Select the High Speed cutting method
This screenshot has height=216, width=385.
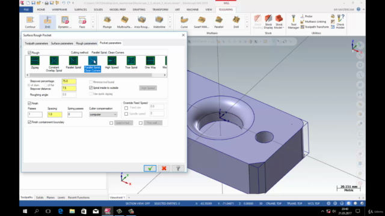point(112,62)
